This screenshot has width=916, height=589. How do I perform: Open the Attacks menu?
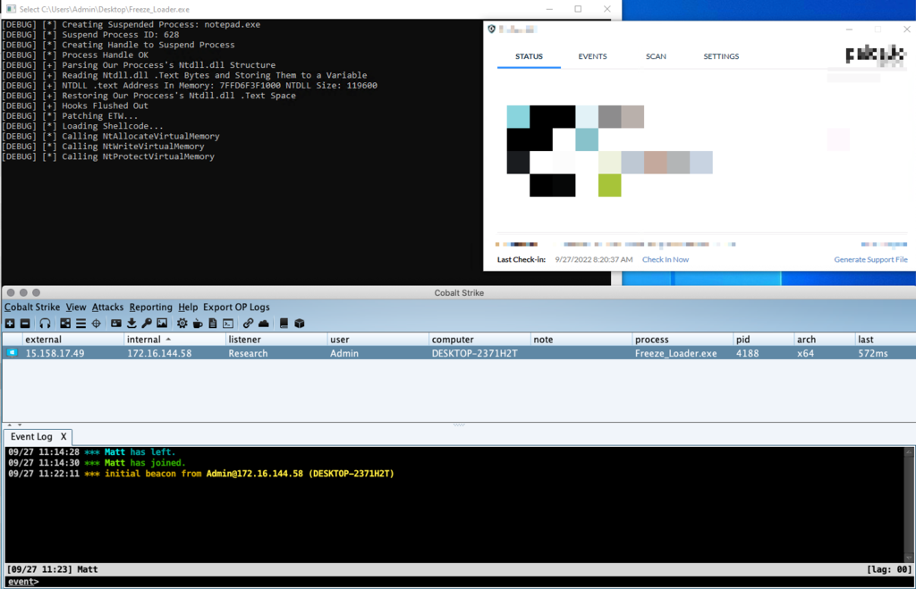coord(107,307)
